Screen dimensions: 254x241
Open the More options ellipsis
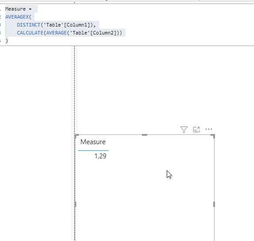209,129
